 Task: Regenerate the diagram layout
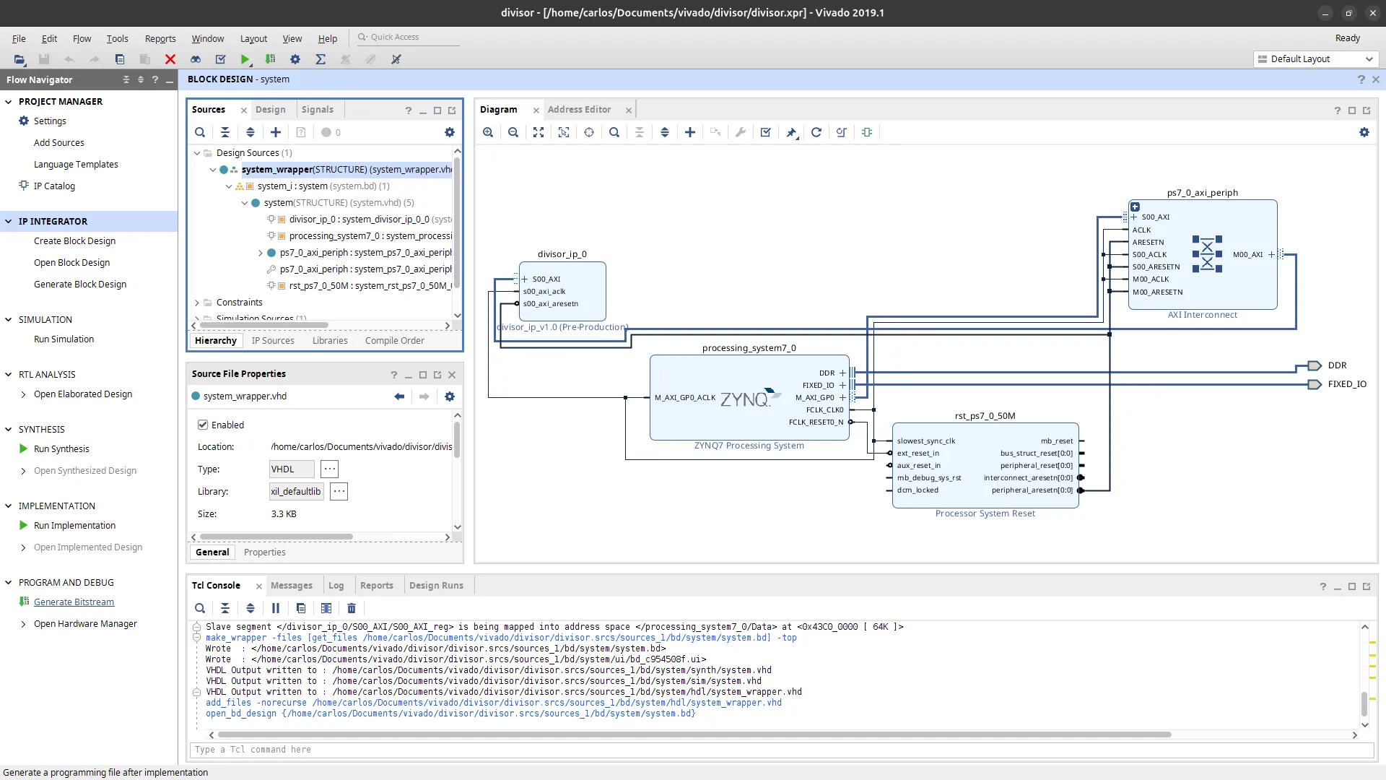click(x=816, y=132)
